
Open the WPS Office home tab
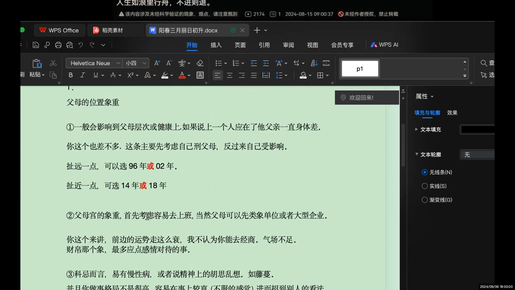click(x=59, y=30)
